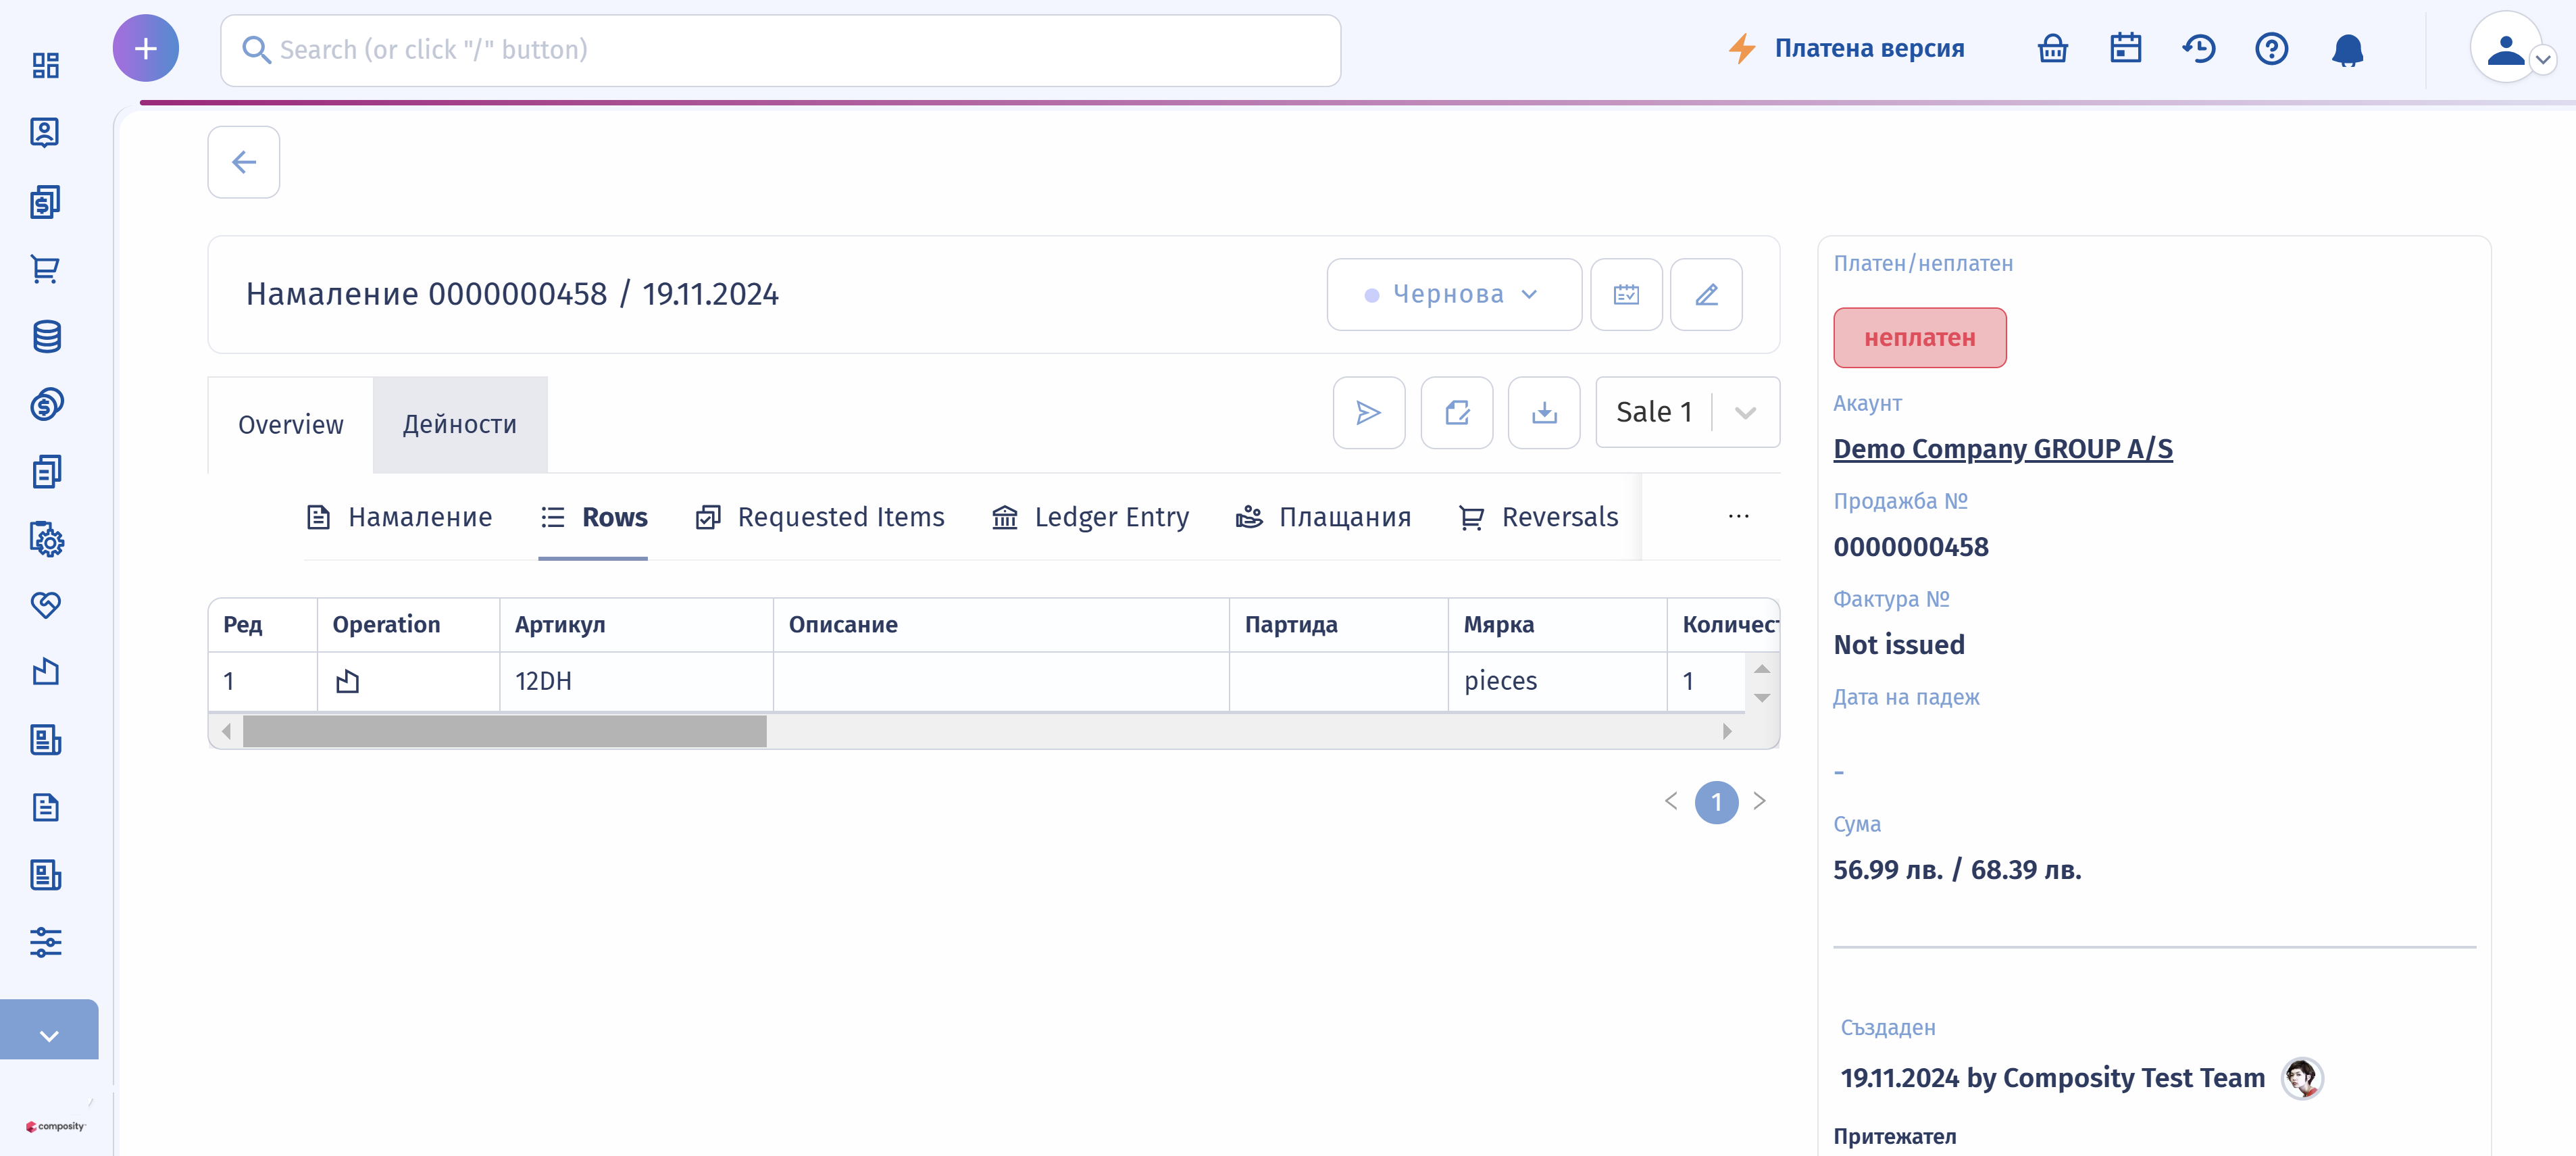Open the sales documents icon with dollar sign

[46, 201]
